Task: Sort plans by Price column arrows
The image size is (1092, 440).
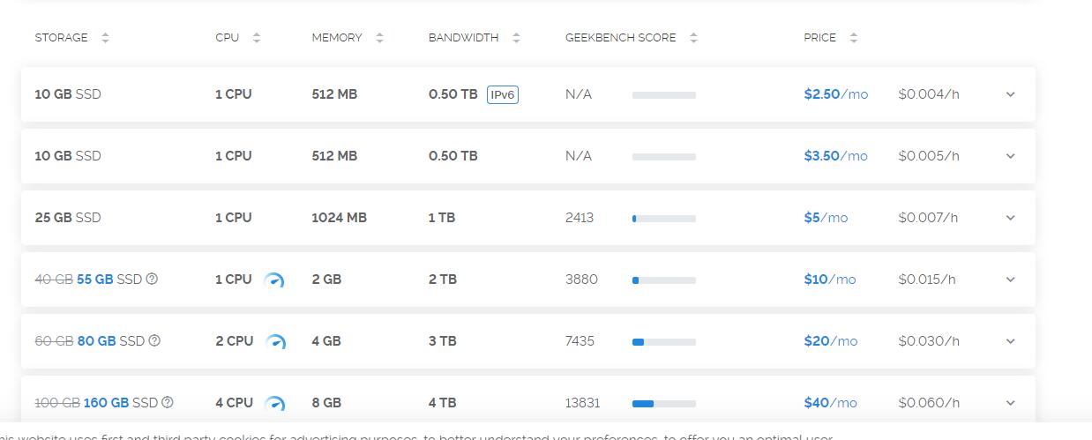Action: tap(853, 38)
